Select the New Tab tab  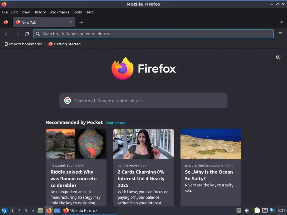[44, 22]
